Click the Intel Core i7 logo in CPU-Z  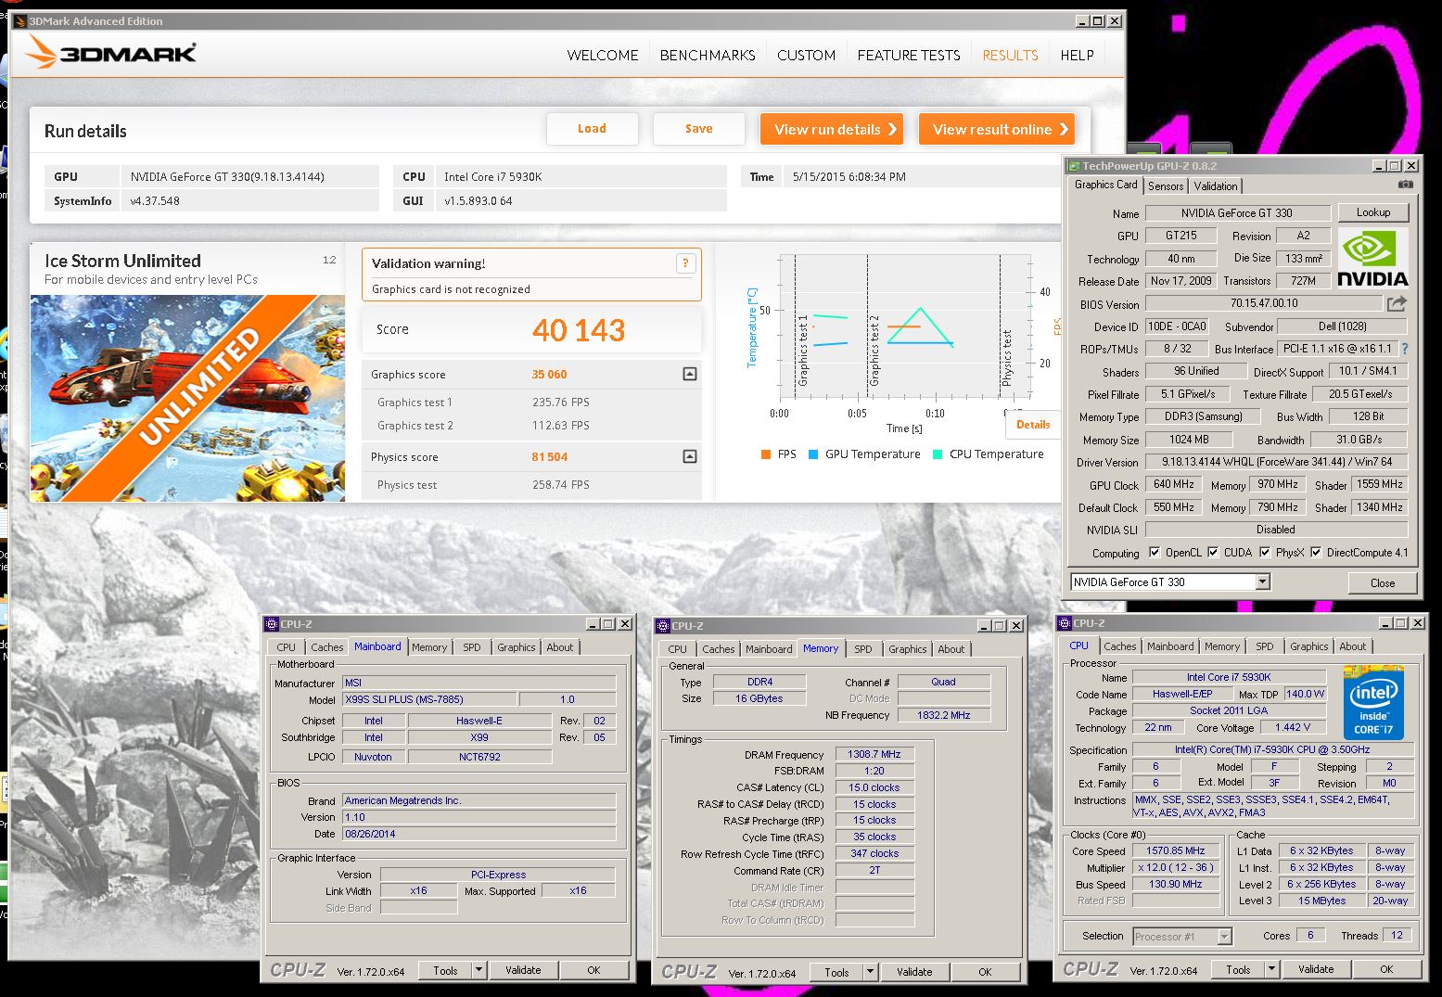coord(1373,702)
